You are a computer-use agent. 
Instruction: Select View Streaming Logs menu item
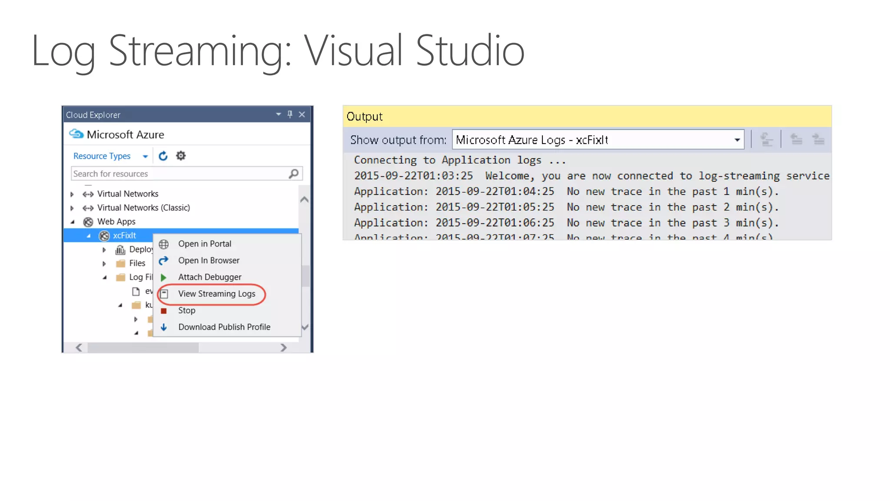pos(216,294)
